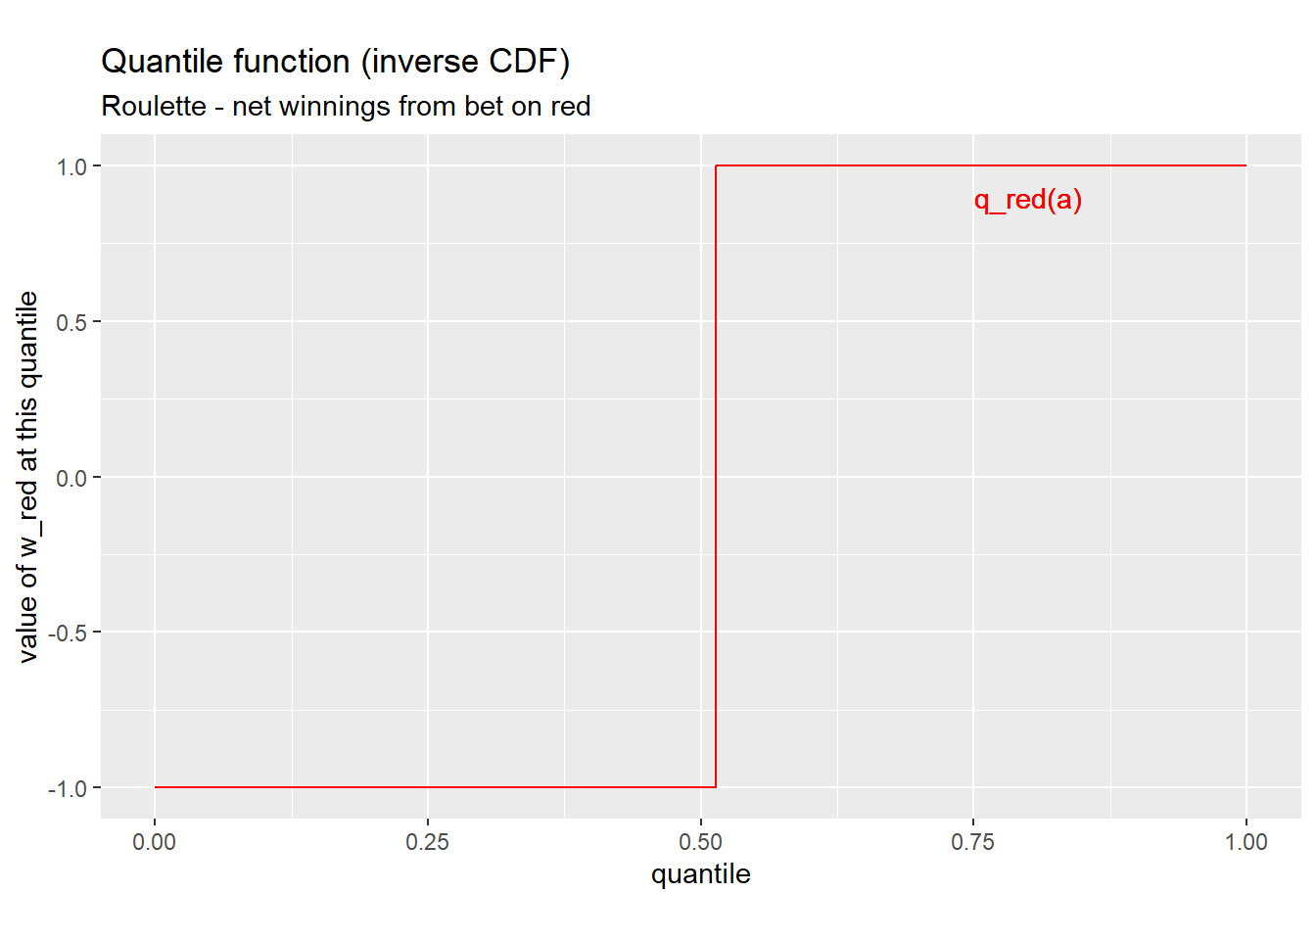Click the 0.5 y-axis tick label
This screenshot has height=940, width=1316.
click(x=72, y=322)
